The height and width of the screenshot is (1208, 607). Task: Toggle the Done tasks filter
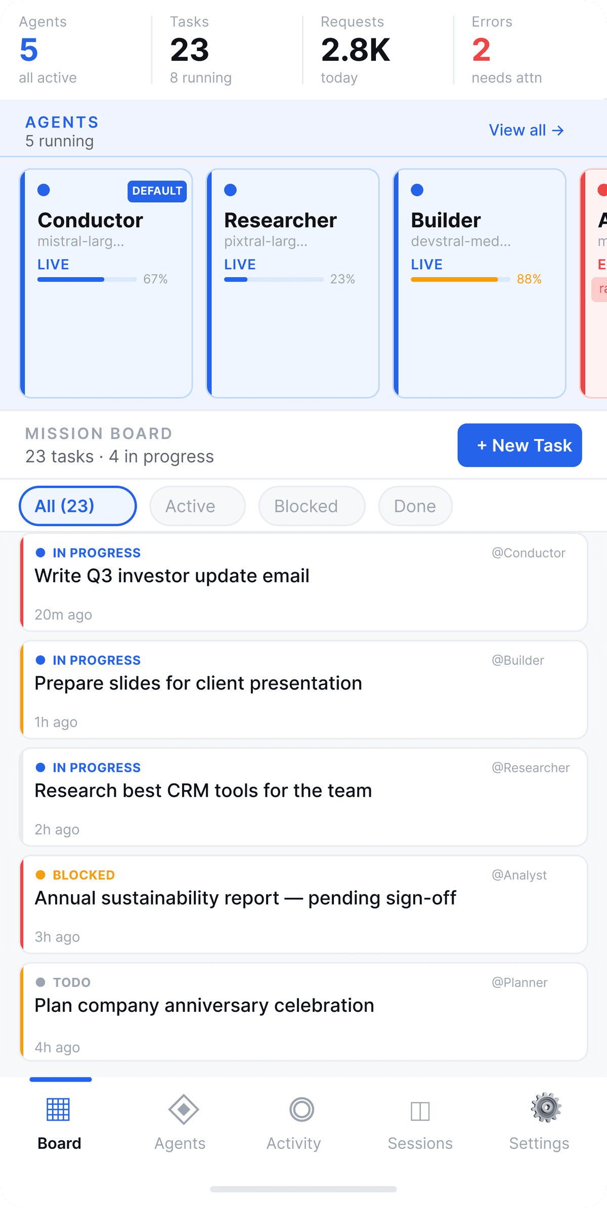pyautogui.click(x=415, y=506)
